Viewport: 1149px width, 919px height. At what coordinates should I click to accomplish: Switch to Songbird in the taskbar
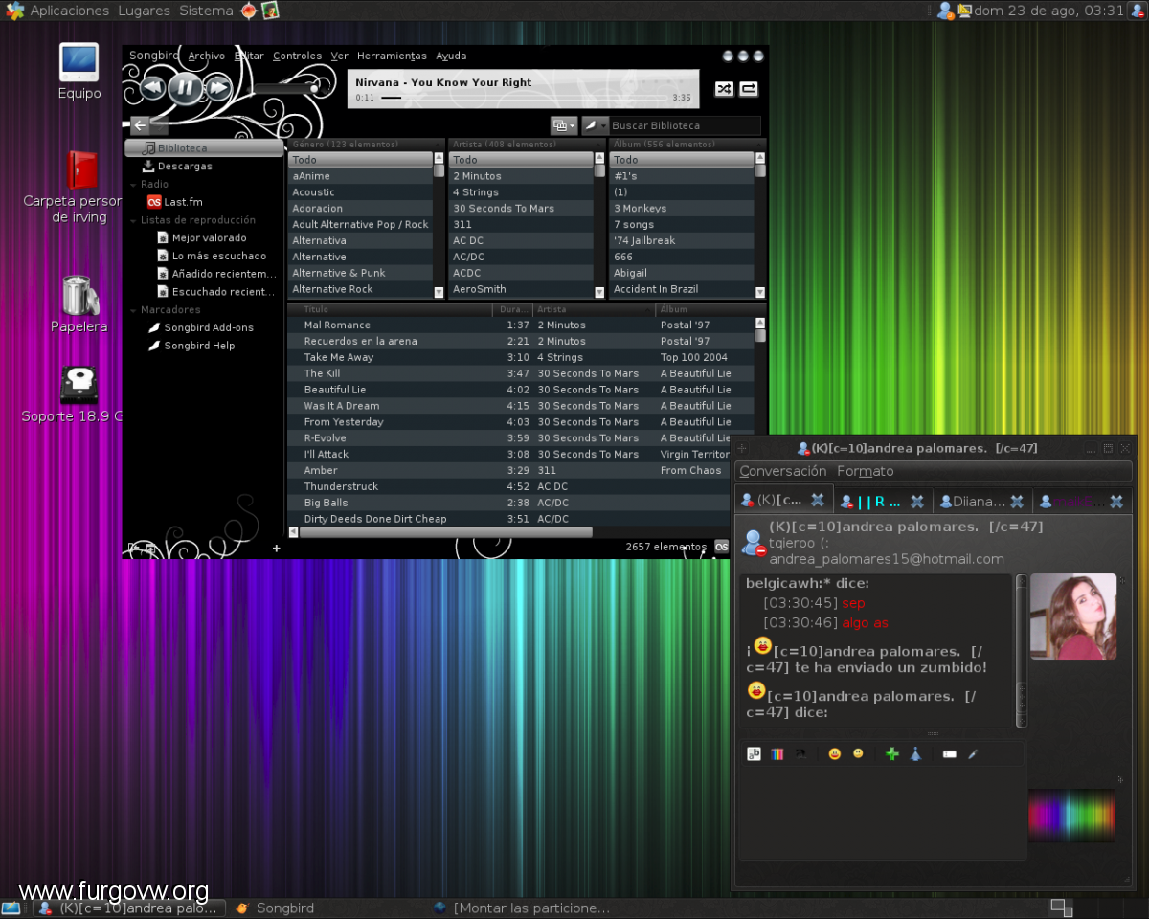276,908
